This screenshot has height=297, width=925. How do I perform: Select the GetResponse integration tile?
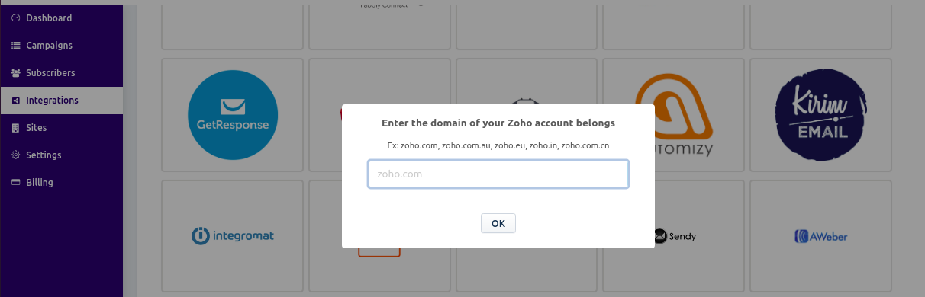pyautogui.click(x=233, y=117)
